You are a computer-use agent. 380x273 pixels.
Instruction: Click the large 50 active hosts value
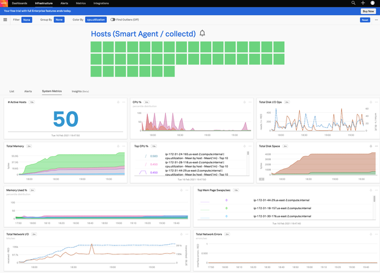66,119
